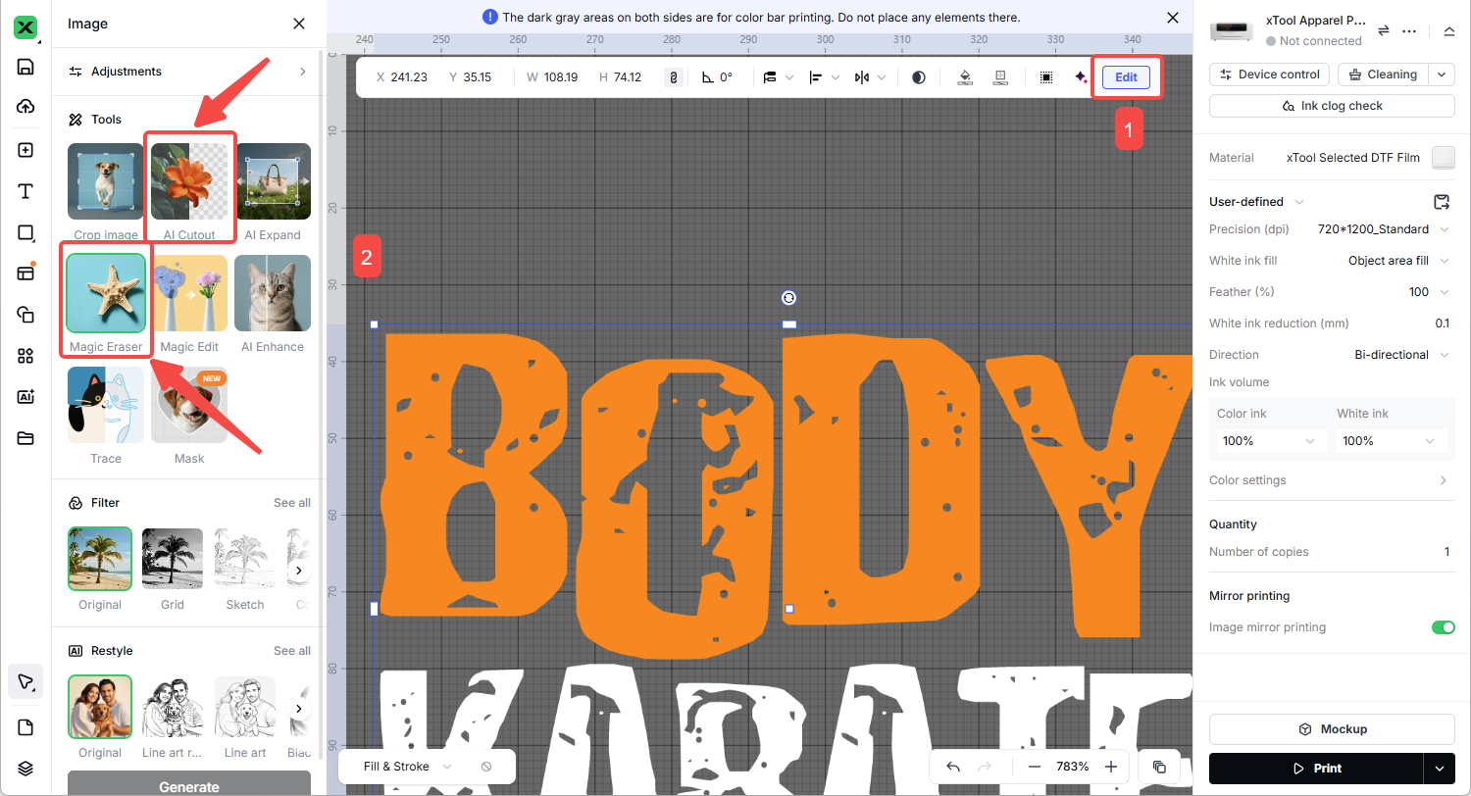
Task: Open the shapes library icon
Action: click(x=25, y=314)
